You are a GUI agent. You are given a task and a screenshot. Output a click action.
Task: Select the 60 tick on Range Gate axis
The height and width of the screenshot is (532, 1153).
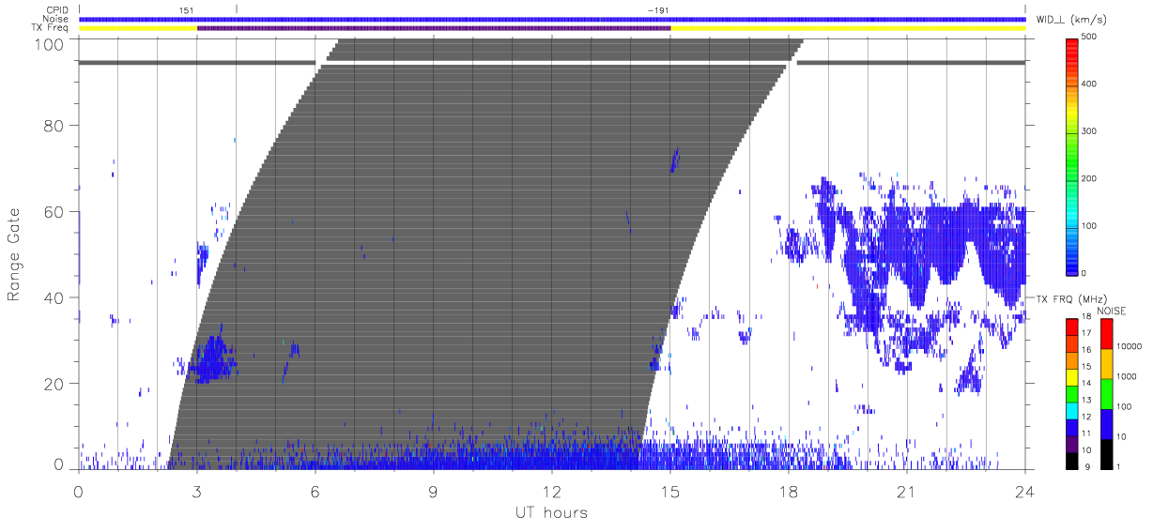(x=54, y=211)
